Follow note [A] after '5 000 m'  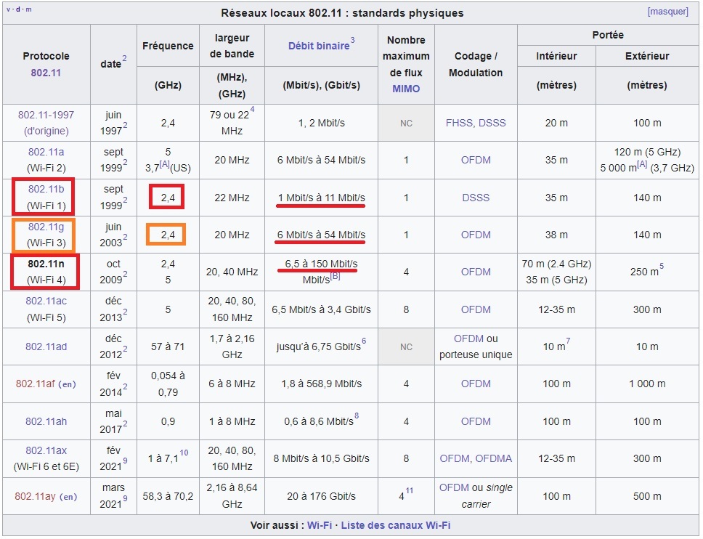tap(643, 165)
